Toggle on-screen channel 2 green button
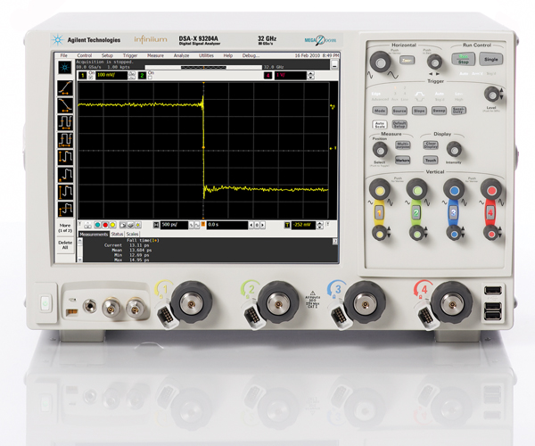The width and height of the screenshot is (535, 446). (142, 76)
